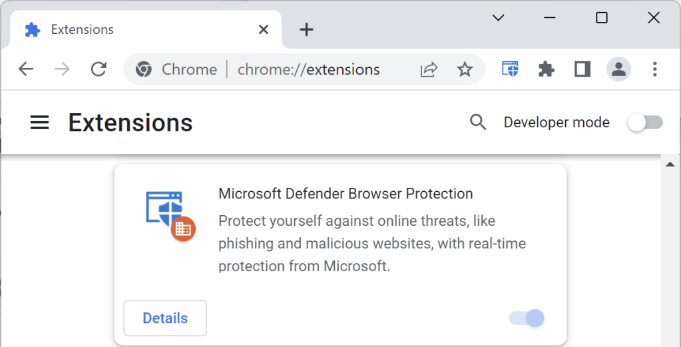This screenshot has width=681, height=347.
Task: Reload the extensions page
Action: [99, 69]
